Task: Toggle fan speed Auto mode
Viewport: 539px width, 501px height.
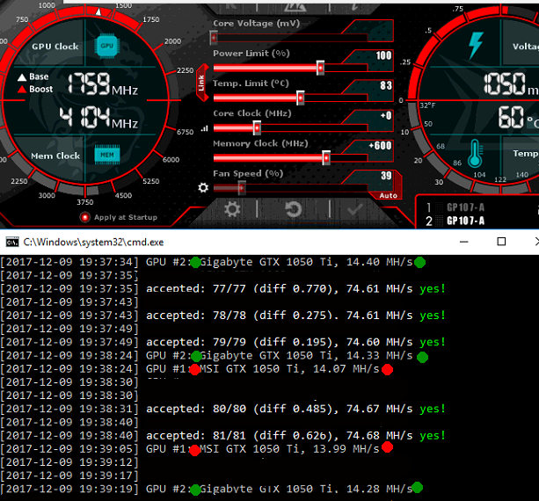Action: coord(388,195)
